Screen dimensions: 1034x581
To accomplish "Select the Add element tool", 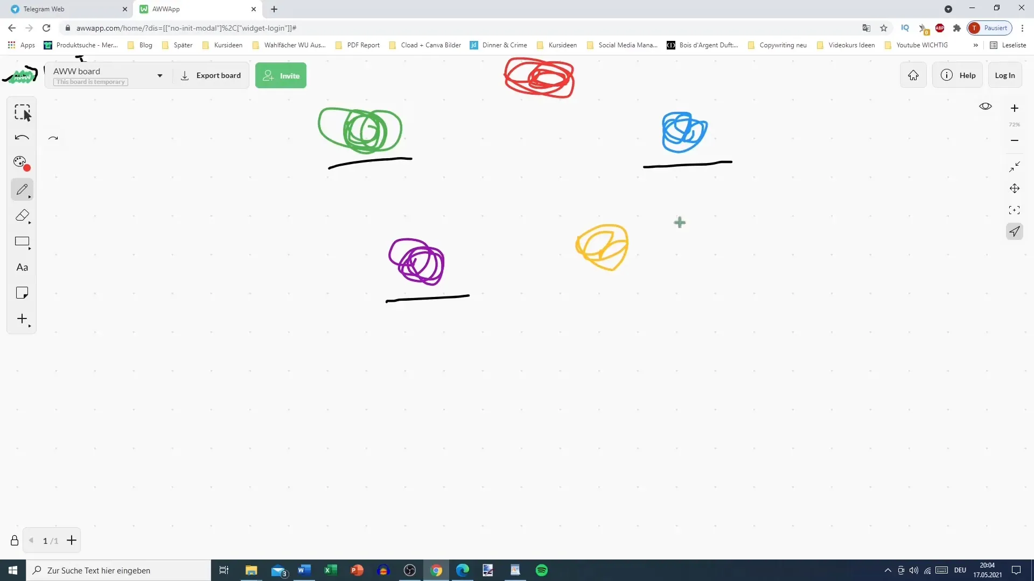I will pos(22,319).
